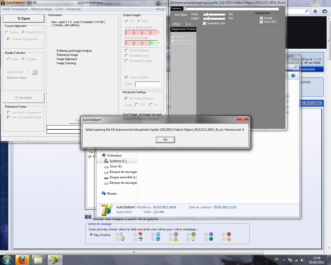Choose the thumbs-up message icon

(229, 239)
